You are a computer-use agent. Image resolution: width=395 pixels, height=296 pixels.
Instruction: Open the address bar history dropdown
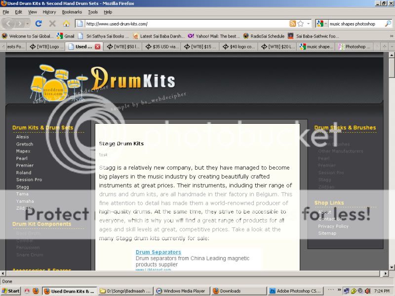coord(308,24)
